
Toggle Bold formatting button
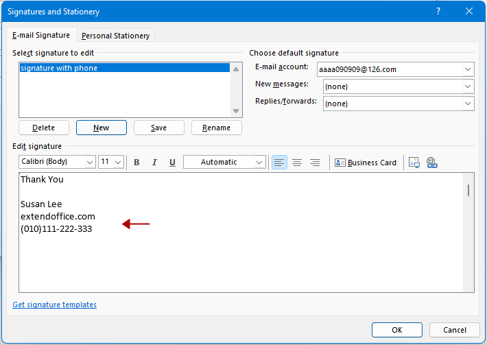coord(136,163)
